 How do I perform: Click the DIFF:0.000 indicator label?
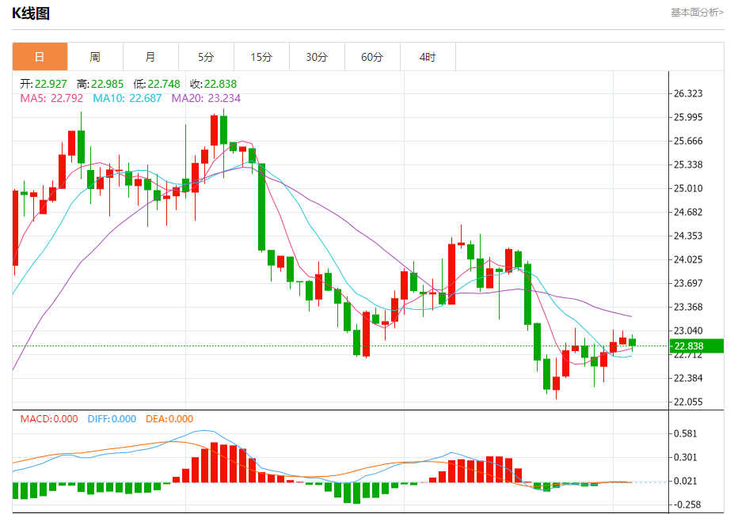point(112,418)
